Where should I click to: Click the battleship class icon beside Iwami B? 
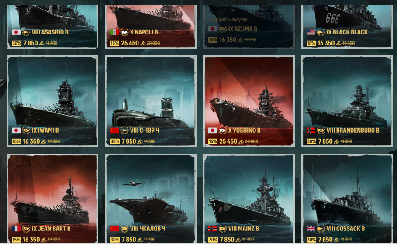tap(26, 131)
